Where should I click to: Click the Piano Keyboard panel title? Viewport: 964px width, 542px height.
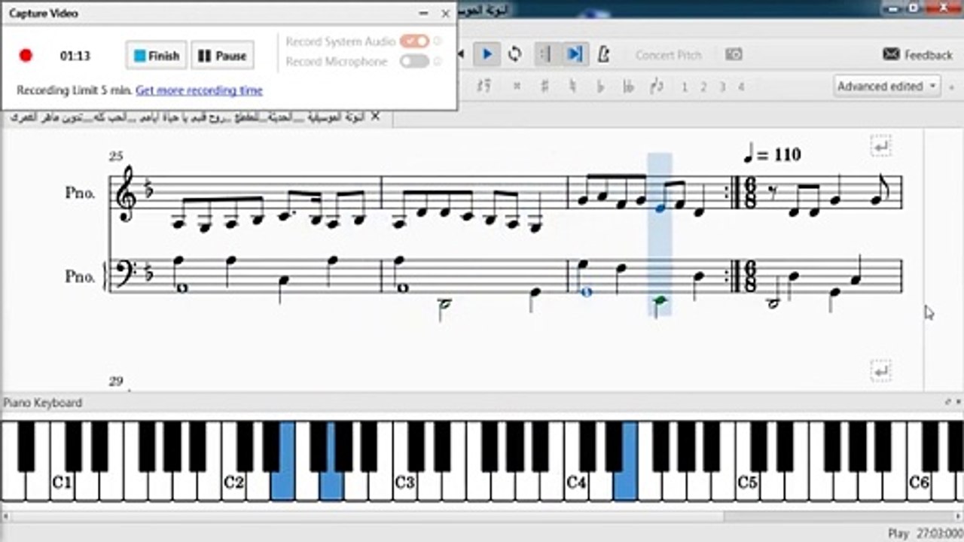(x=43, y=403)
